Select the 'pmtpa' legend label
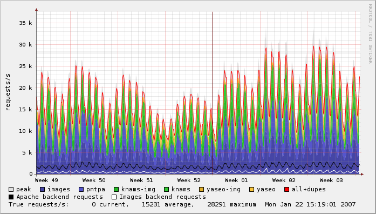 [95, 190]
